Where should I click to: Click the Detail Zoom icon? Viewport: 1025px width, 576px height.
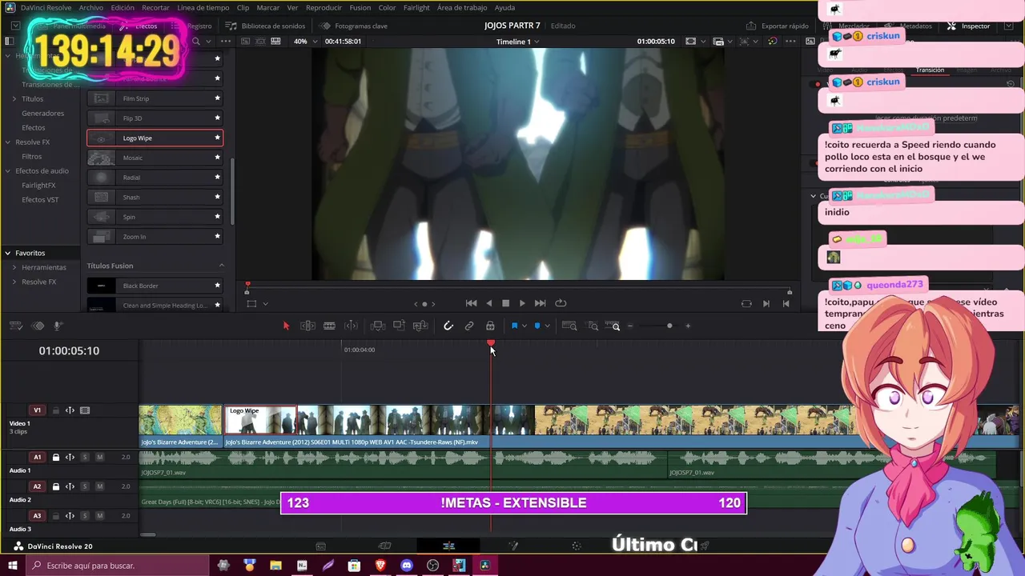coord(593,326)
